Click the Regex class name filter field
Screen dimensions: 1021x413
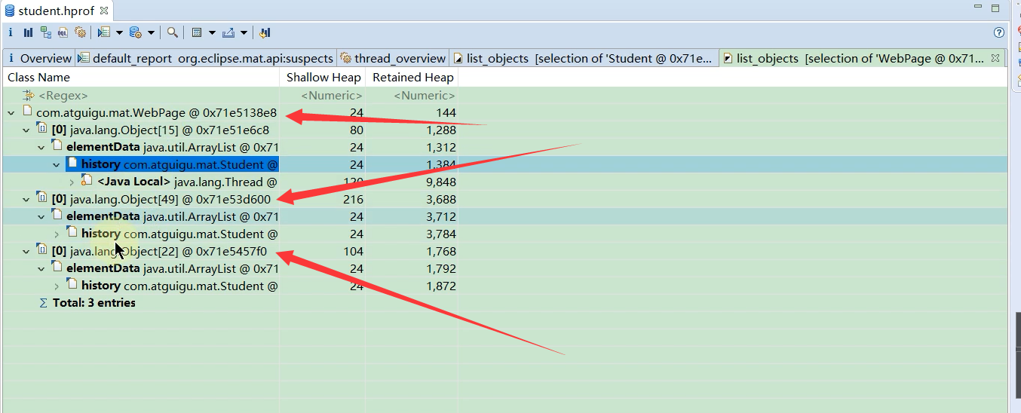[141, 96]
